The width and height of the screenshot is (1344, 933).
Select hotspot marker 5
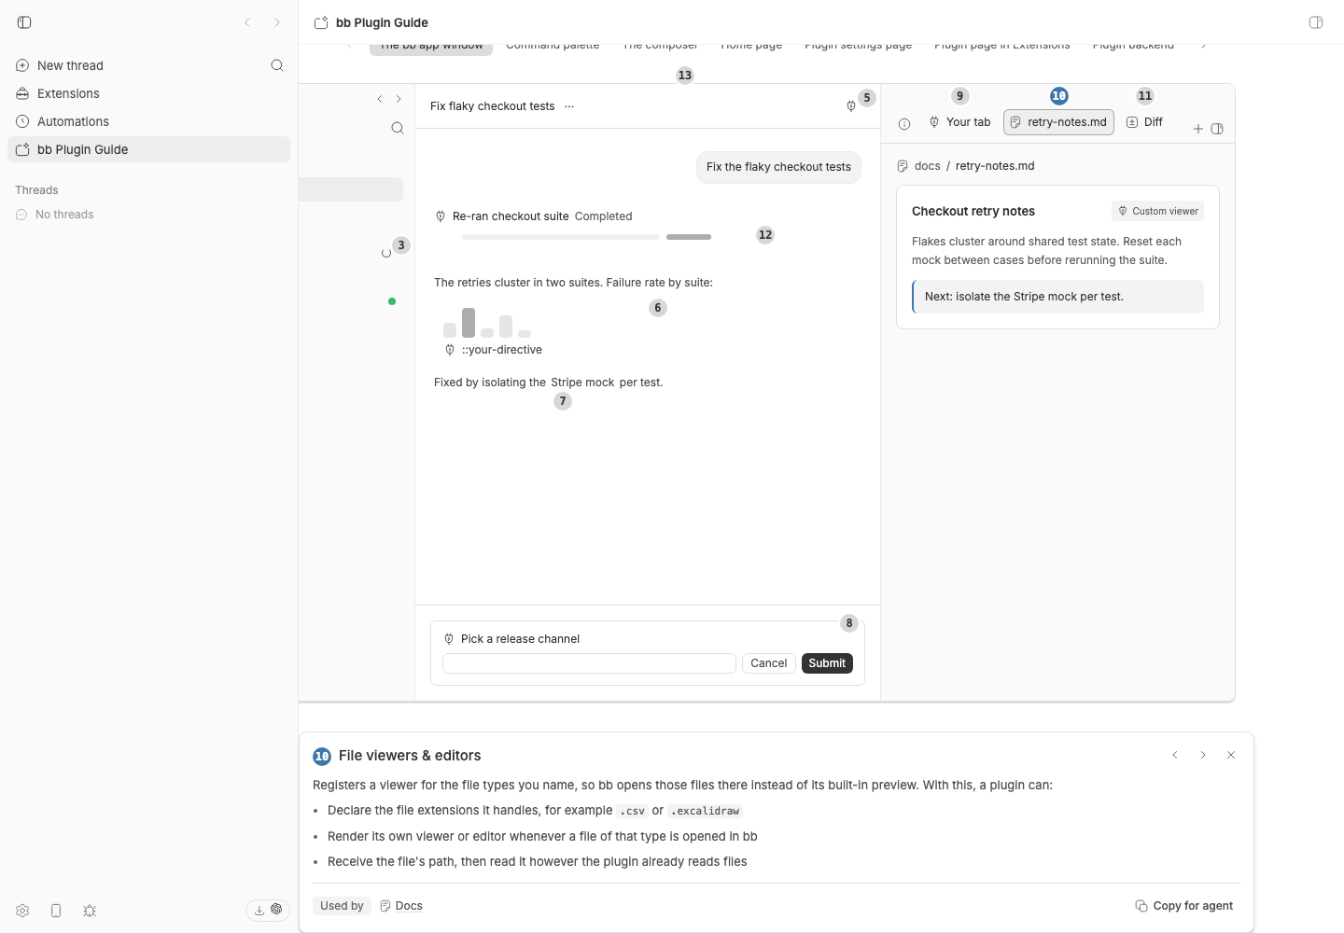click(867, 98)
